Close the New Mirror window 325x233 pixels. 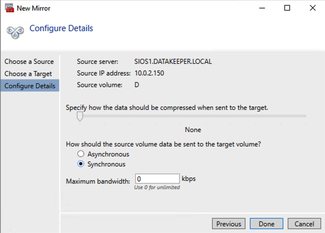313,8
